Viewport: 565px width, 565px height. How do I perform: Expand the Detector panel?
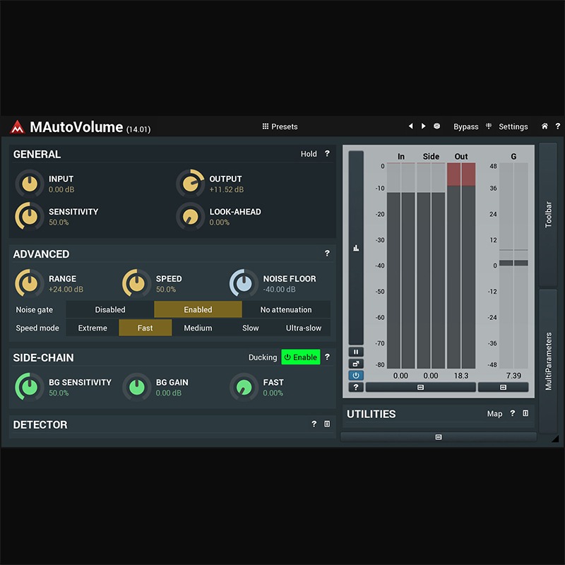coord(327,424)
